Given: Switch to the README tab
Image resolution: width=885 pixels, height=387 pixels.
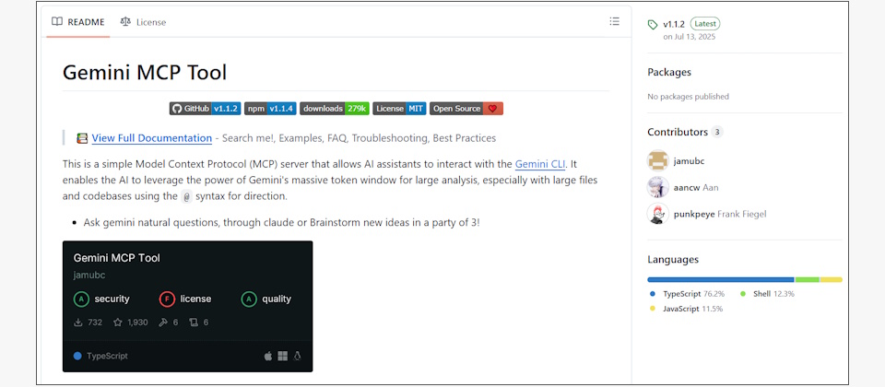Looking at the screenshot, I should tap(77, 22).
